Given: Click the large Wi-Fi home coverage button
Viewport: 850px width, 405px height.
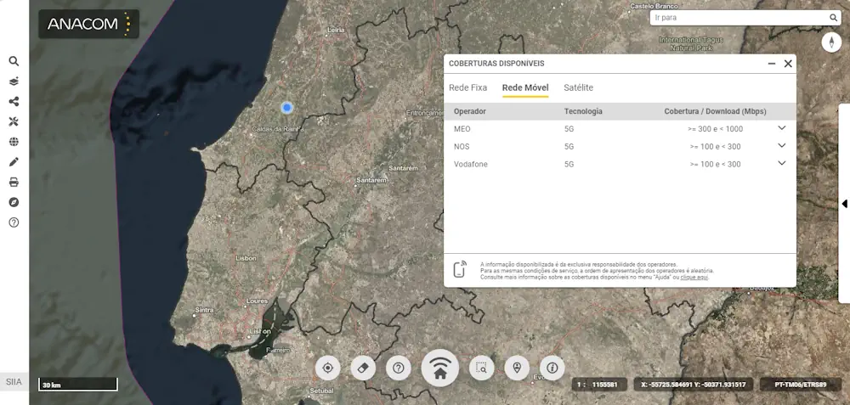Looking at the screenshot, I should (x=440, y=368).
